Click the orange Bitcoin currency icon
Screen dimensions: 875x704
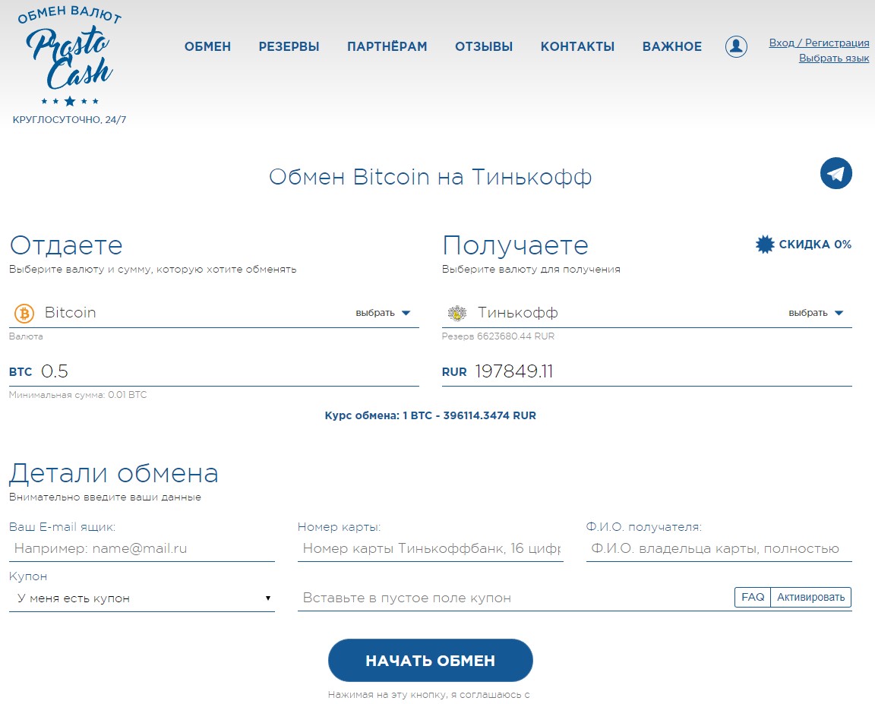[24, 313]
